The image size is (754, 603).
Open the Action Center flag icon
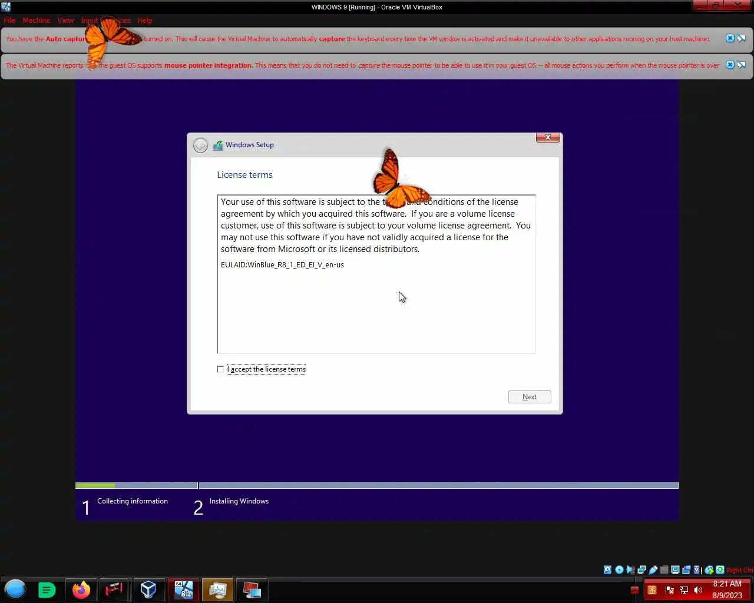pos(669,589)
